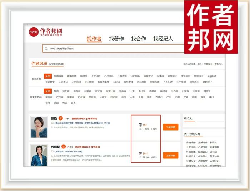The height and width of the screenshot is (191, 250).
Task: Click location icon beside 四川省·成都市
Action: point(140,157)
